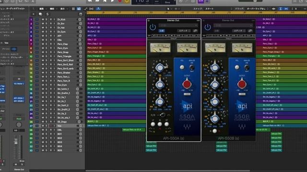Record-enable the Dr_Hat track
The height and width of the screenshot is (172, 307).
(51, 28)
